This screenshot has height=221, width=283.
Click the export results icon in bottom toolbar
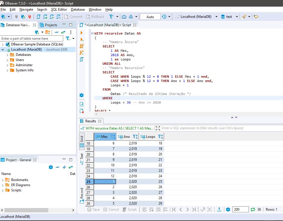tap(219, 209)
